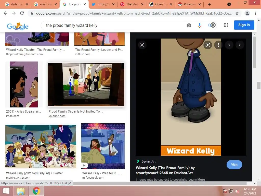261x196 pixels.
Task: Show the previous image with left chevron
Action: pos(229,45)
